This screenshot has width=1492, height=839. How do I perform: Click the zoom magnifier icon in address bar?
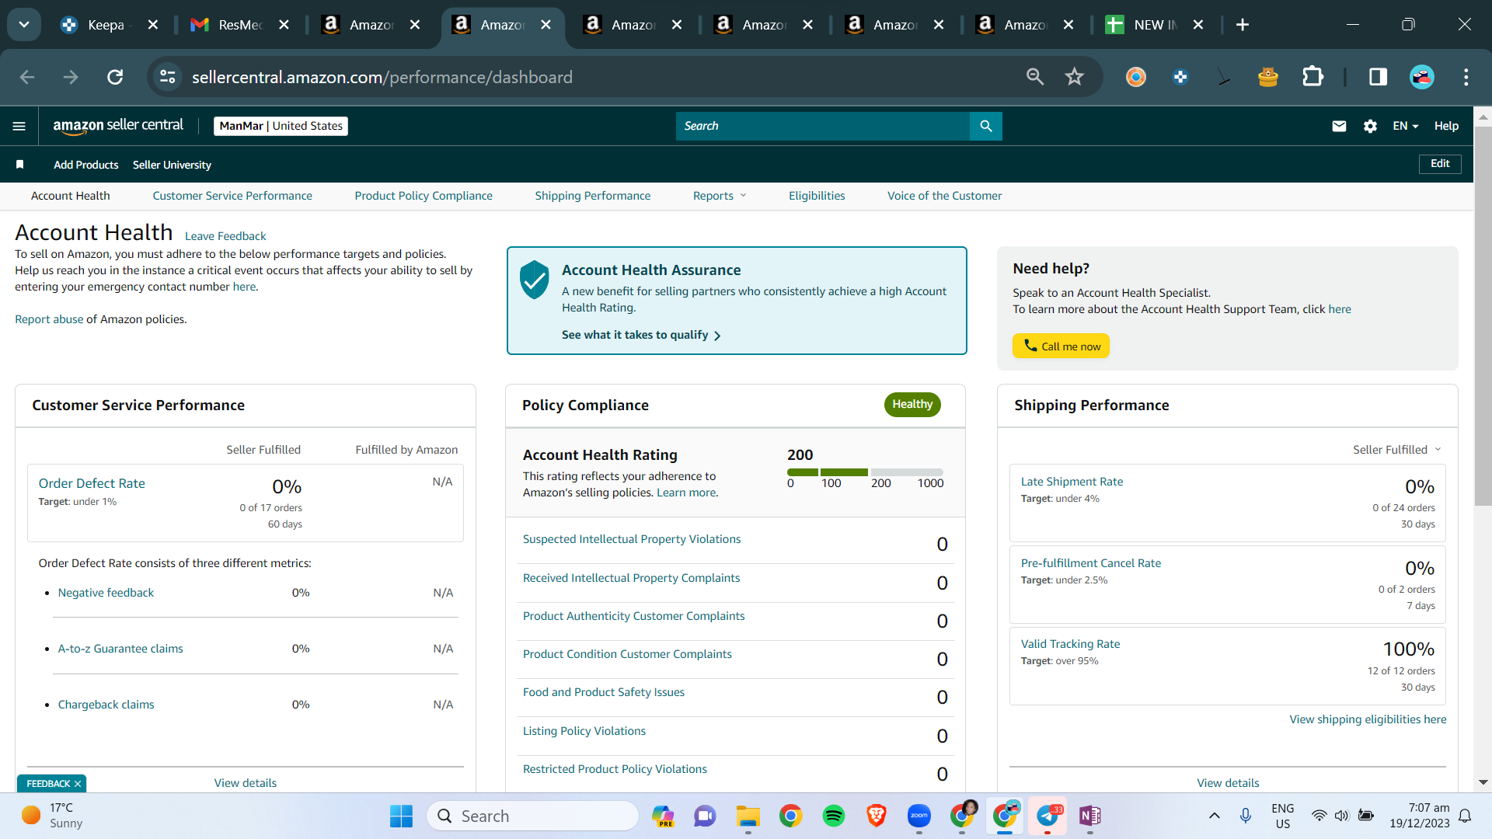(x=1035, y=77)
